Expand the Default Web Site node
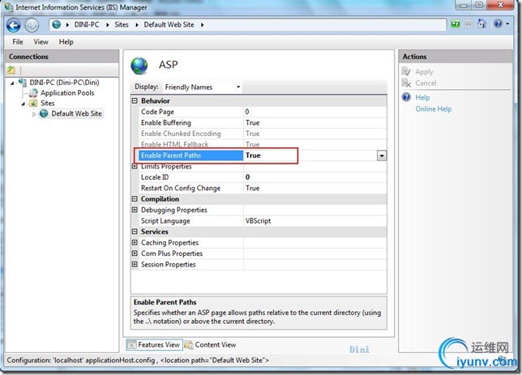Viewport: 522px width, 375px height. (33, 114)
